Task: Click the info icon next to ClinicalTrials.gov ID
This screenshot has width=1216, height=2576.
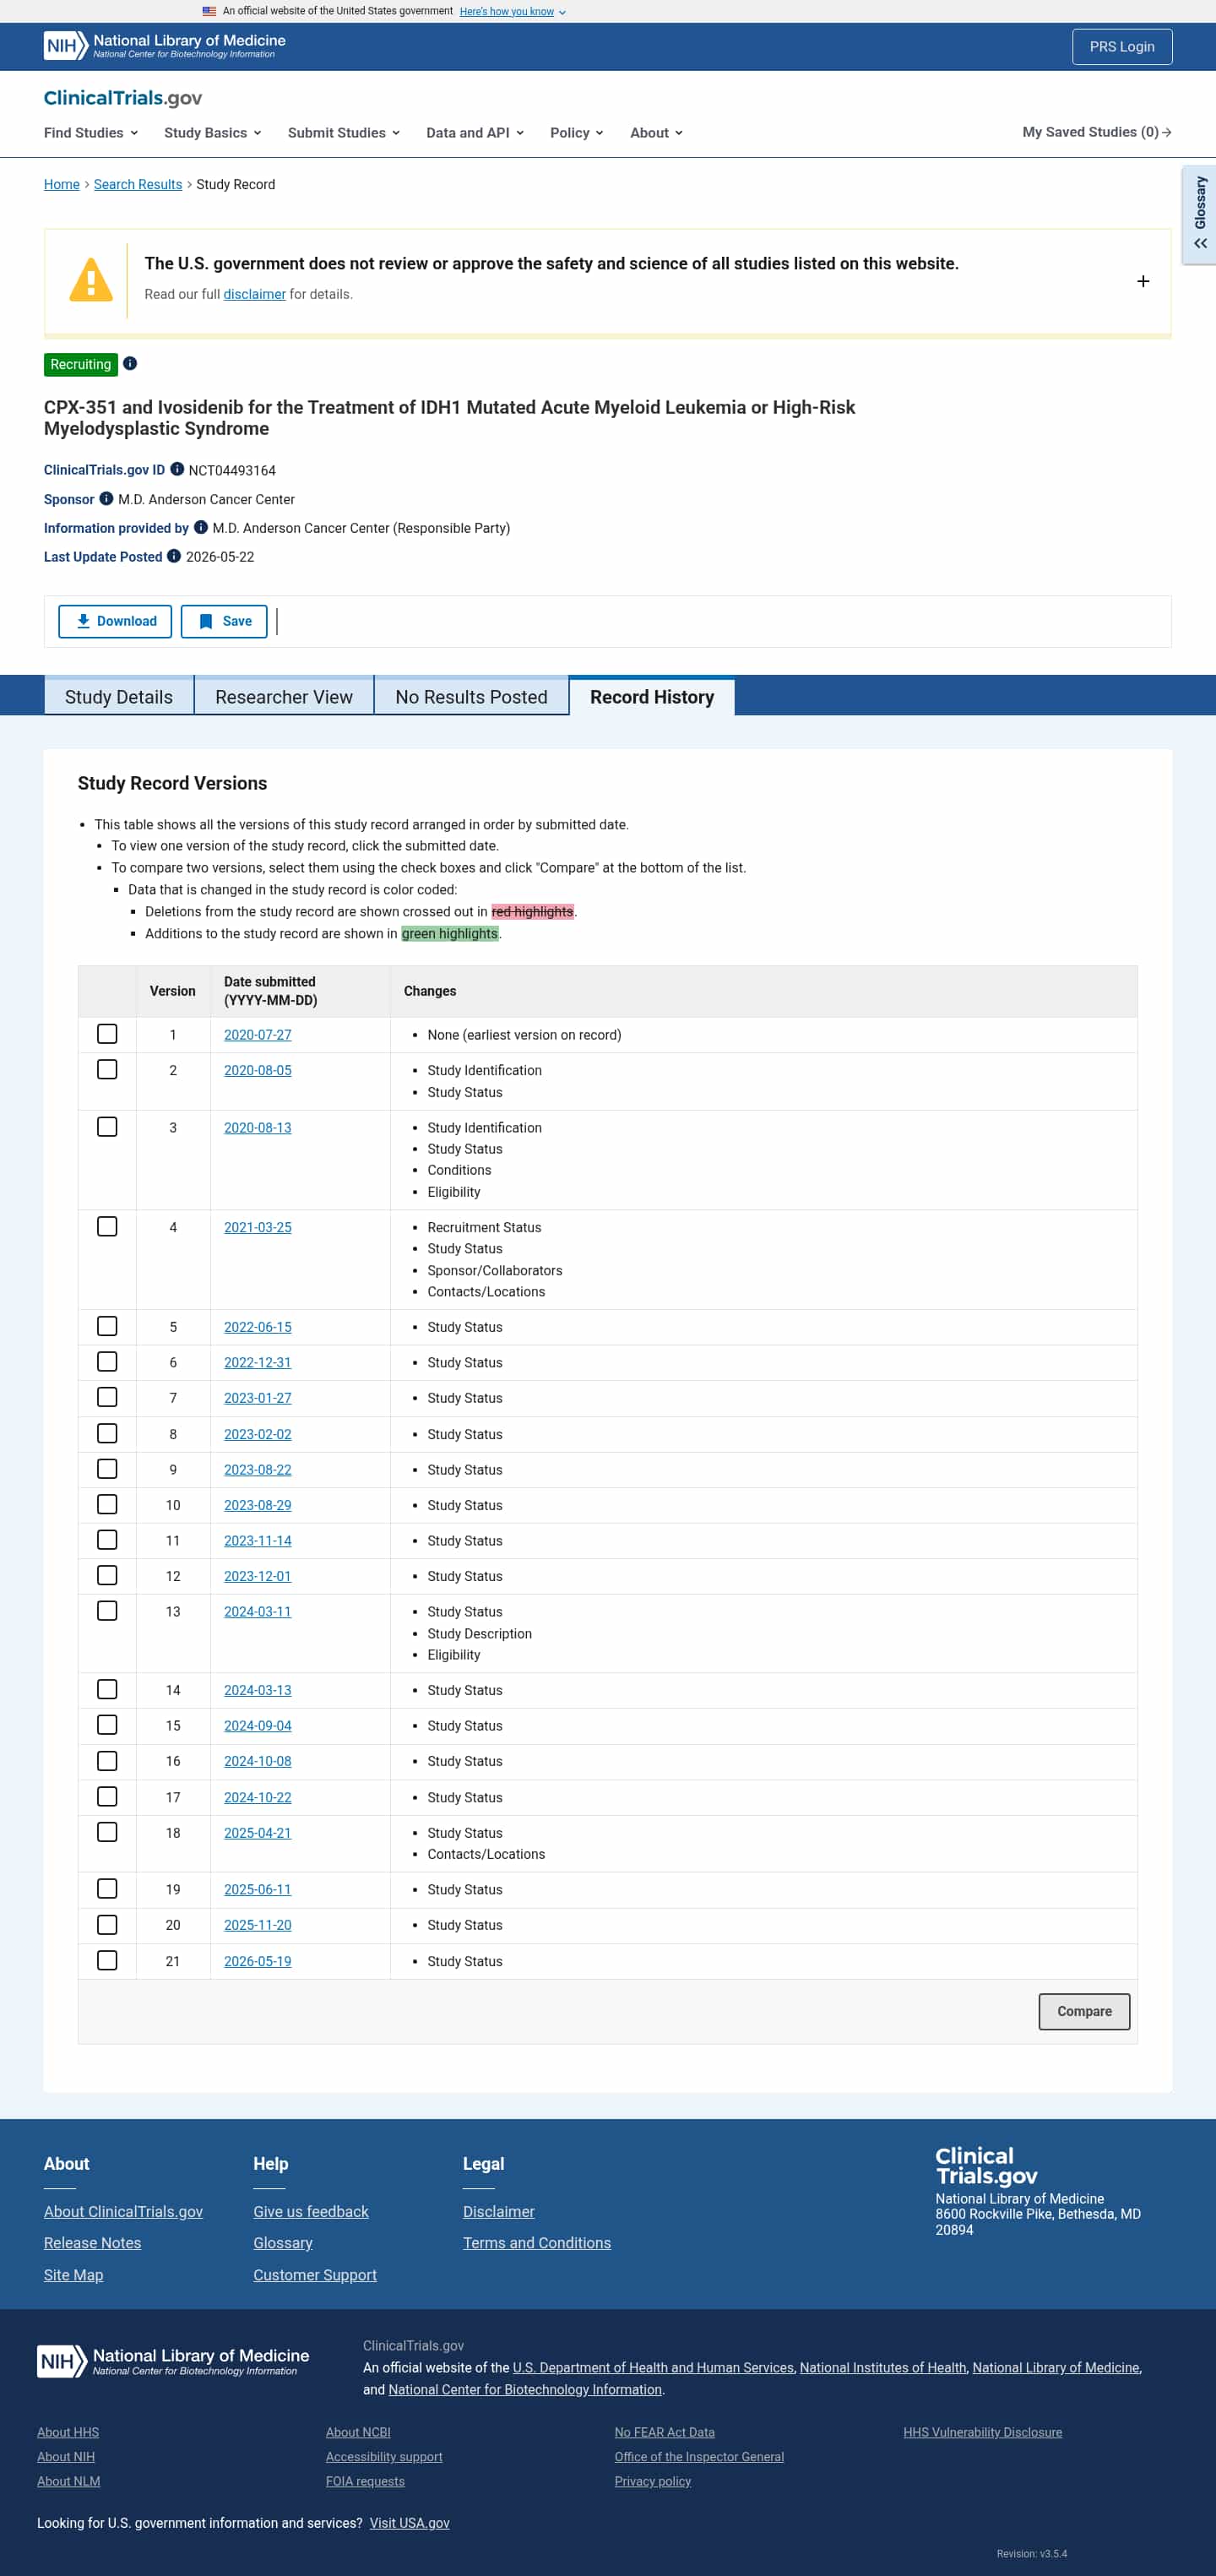Action: pyautogui.click(x=177, y=469)
